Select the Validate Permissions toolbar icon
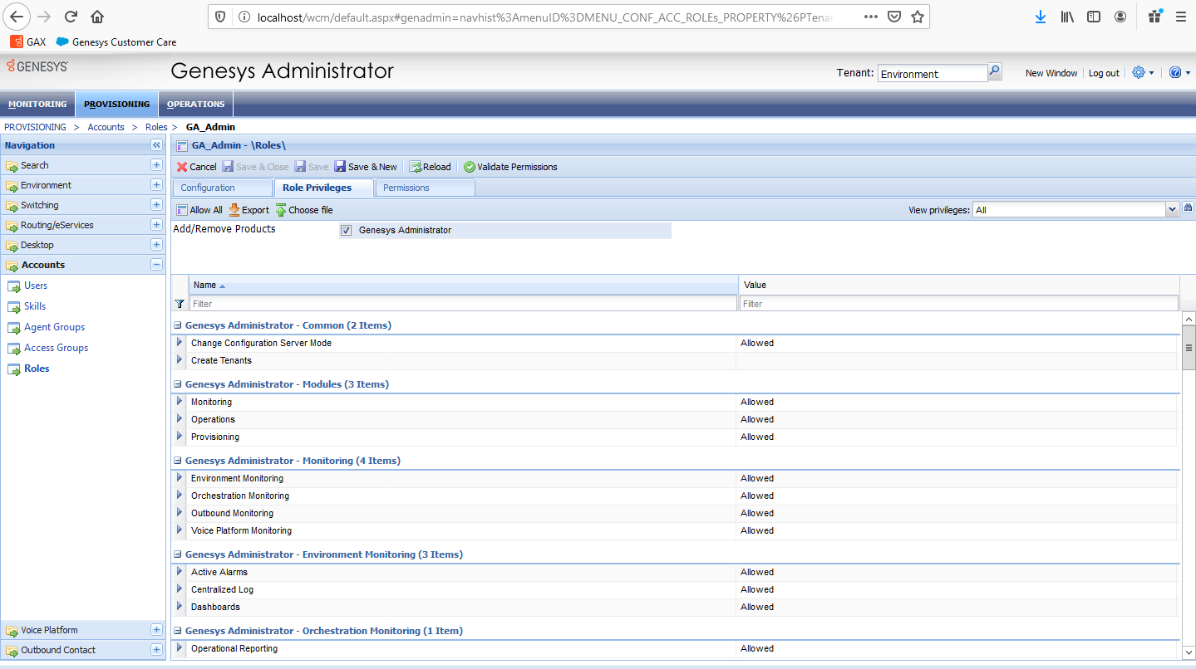 point(470,166)
